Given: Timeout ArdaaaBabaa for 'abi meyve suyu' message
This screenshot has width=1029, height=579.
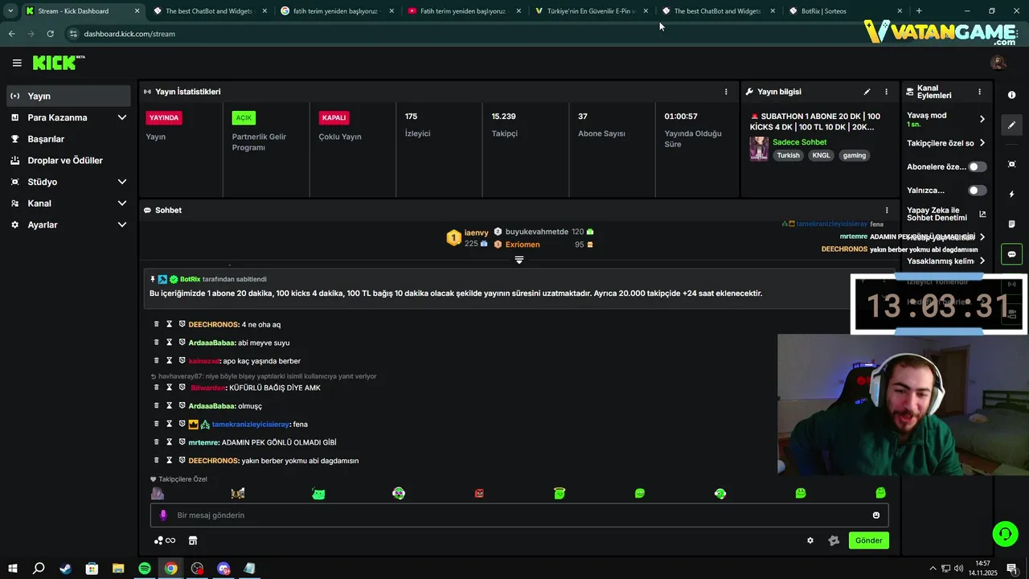Looking at the screenshot, I should point(170,343).
